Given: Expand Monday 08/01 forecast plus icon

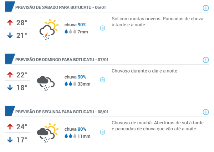Looking at the screenshot, I should coord(205,112).
